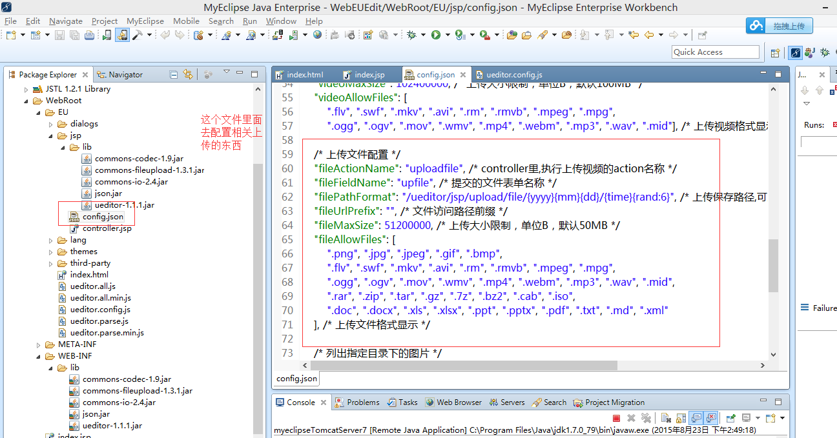837x438 pixels.
Task: Click Clear Console icon
Action: tap(666, 418)
